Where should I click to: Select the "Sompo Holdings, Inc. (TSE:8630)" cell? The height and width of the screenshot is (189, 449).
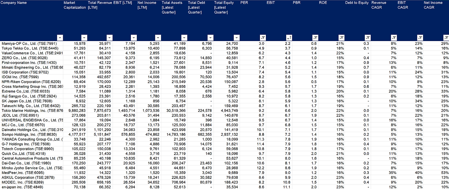pos(32,134)
